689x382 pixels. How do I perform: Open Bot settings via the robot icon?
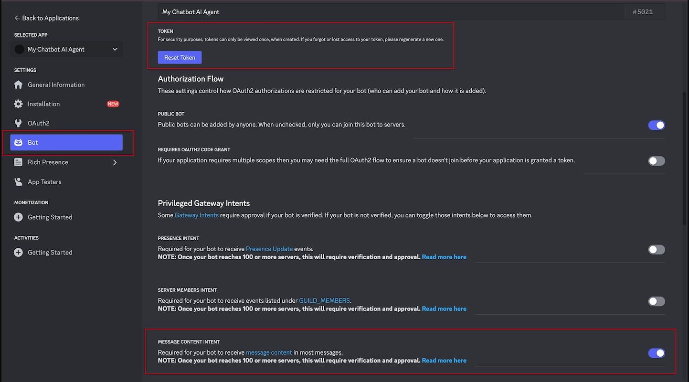pos(18,142)
